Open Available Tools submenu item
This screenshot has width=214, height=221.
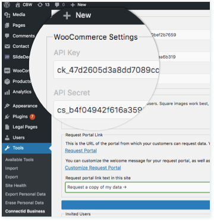pos(20,160)
